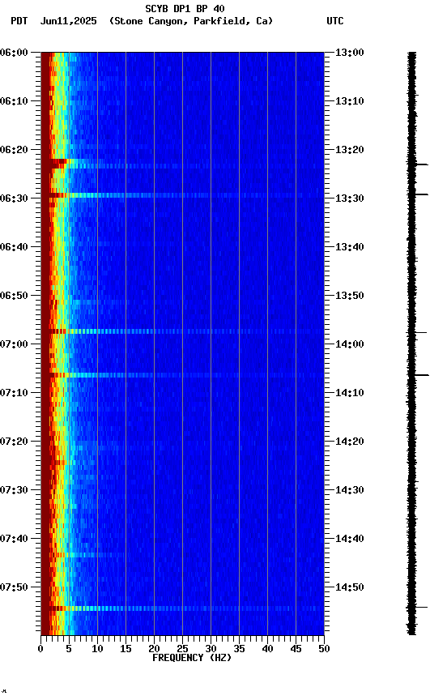Click the '07:00' PDT time label

point(14,344)
